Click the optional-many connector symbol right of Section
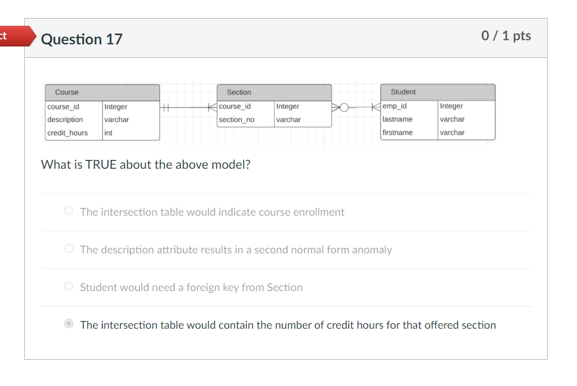Image resolution: width=577 pixels, height=386 pixels. click(344, 107)
